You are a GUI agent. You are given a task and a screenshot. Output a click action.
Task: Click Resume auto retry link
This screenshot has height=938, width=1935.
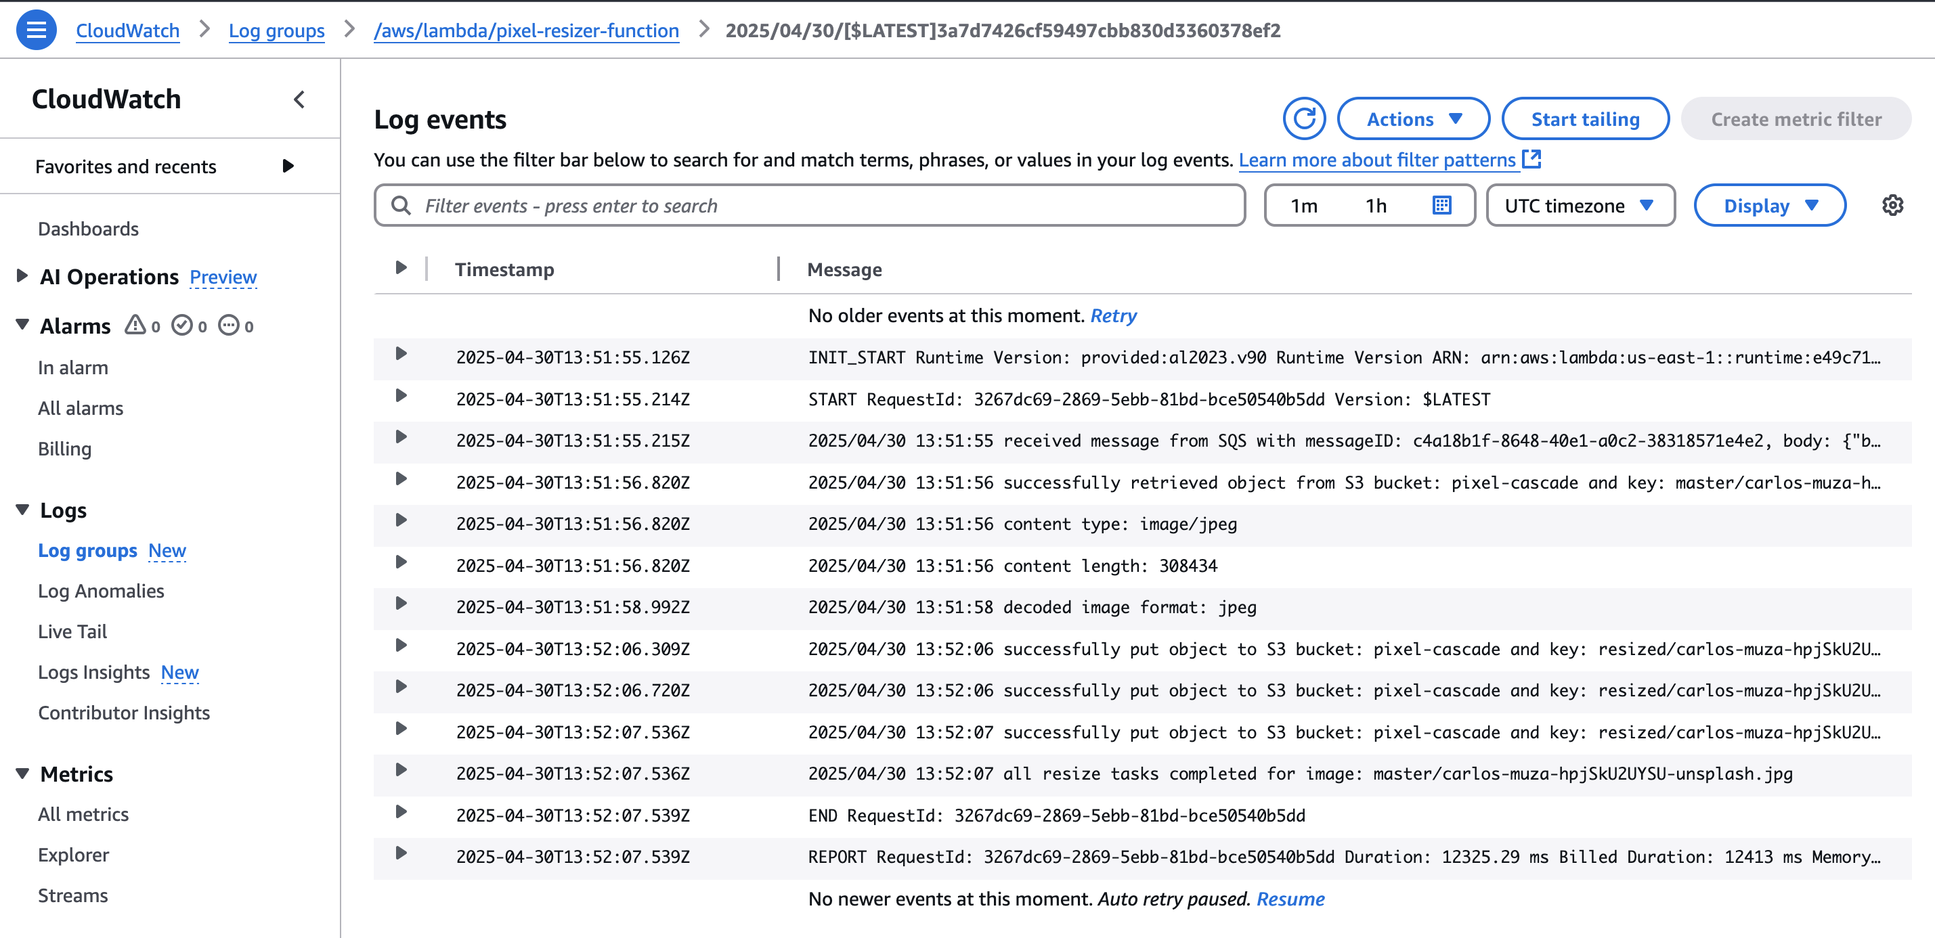[1290, 899]
